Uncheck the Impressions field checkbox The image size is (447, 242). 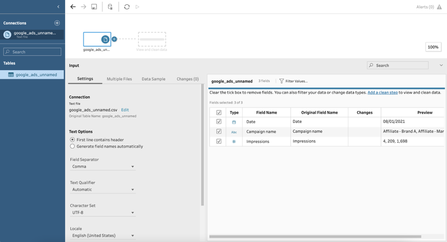pyautogui.click(x=219, y=142)
